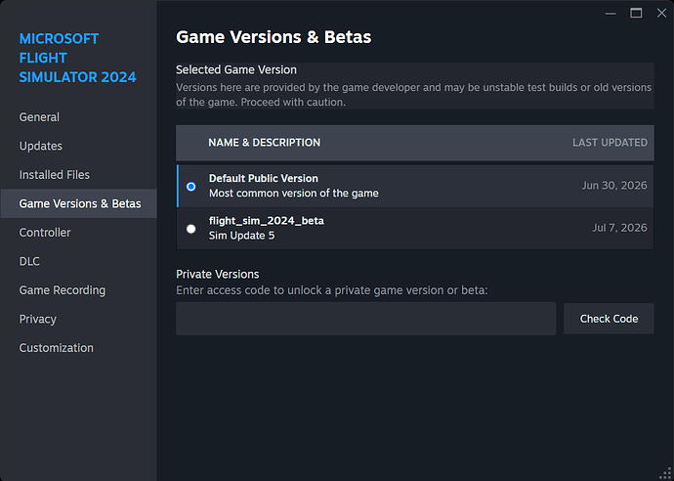Click the private access code input field
Viewport: 674px width, 481px height.
(365, 319)
